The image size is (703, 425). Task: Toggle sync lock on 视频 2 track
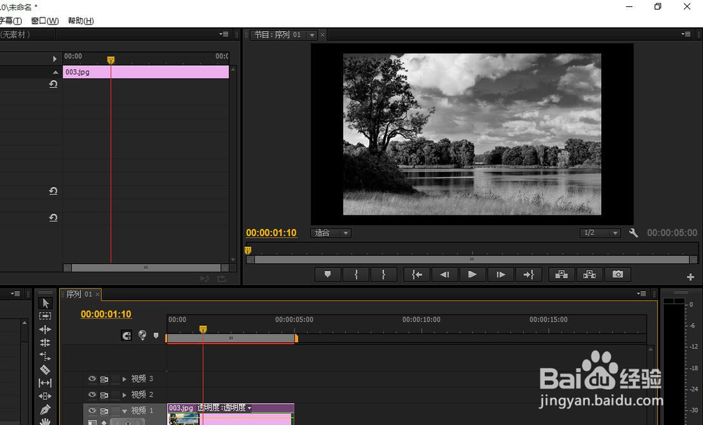coord(104,395)
